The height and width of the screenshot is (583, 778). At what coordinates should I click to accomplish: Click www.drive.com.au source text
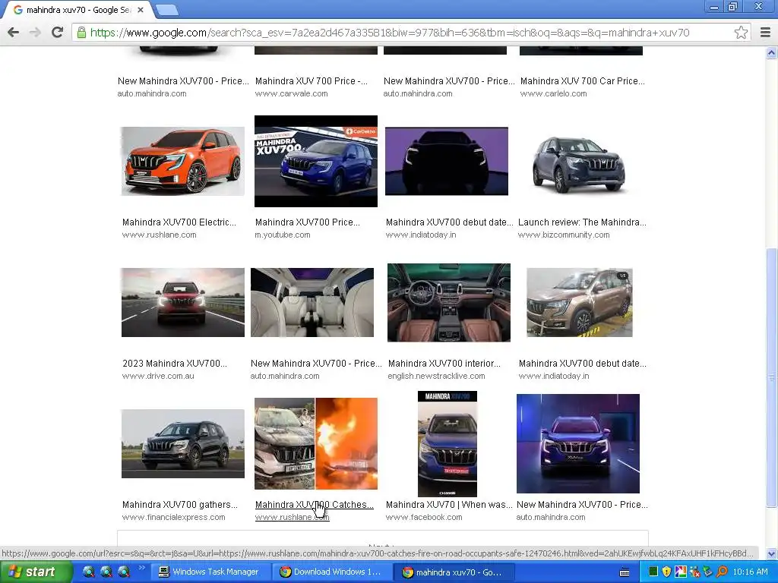point(158,376)
